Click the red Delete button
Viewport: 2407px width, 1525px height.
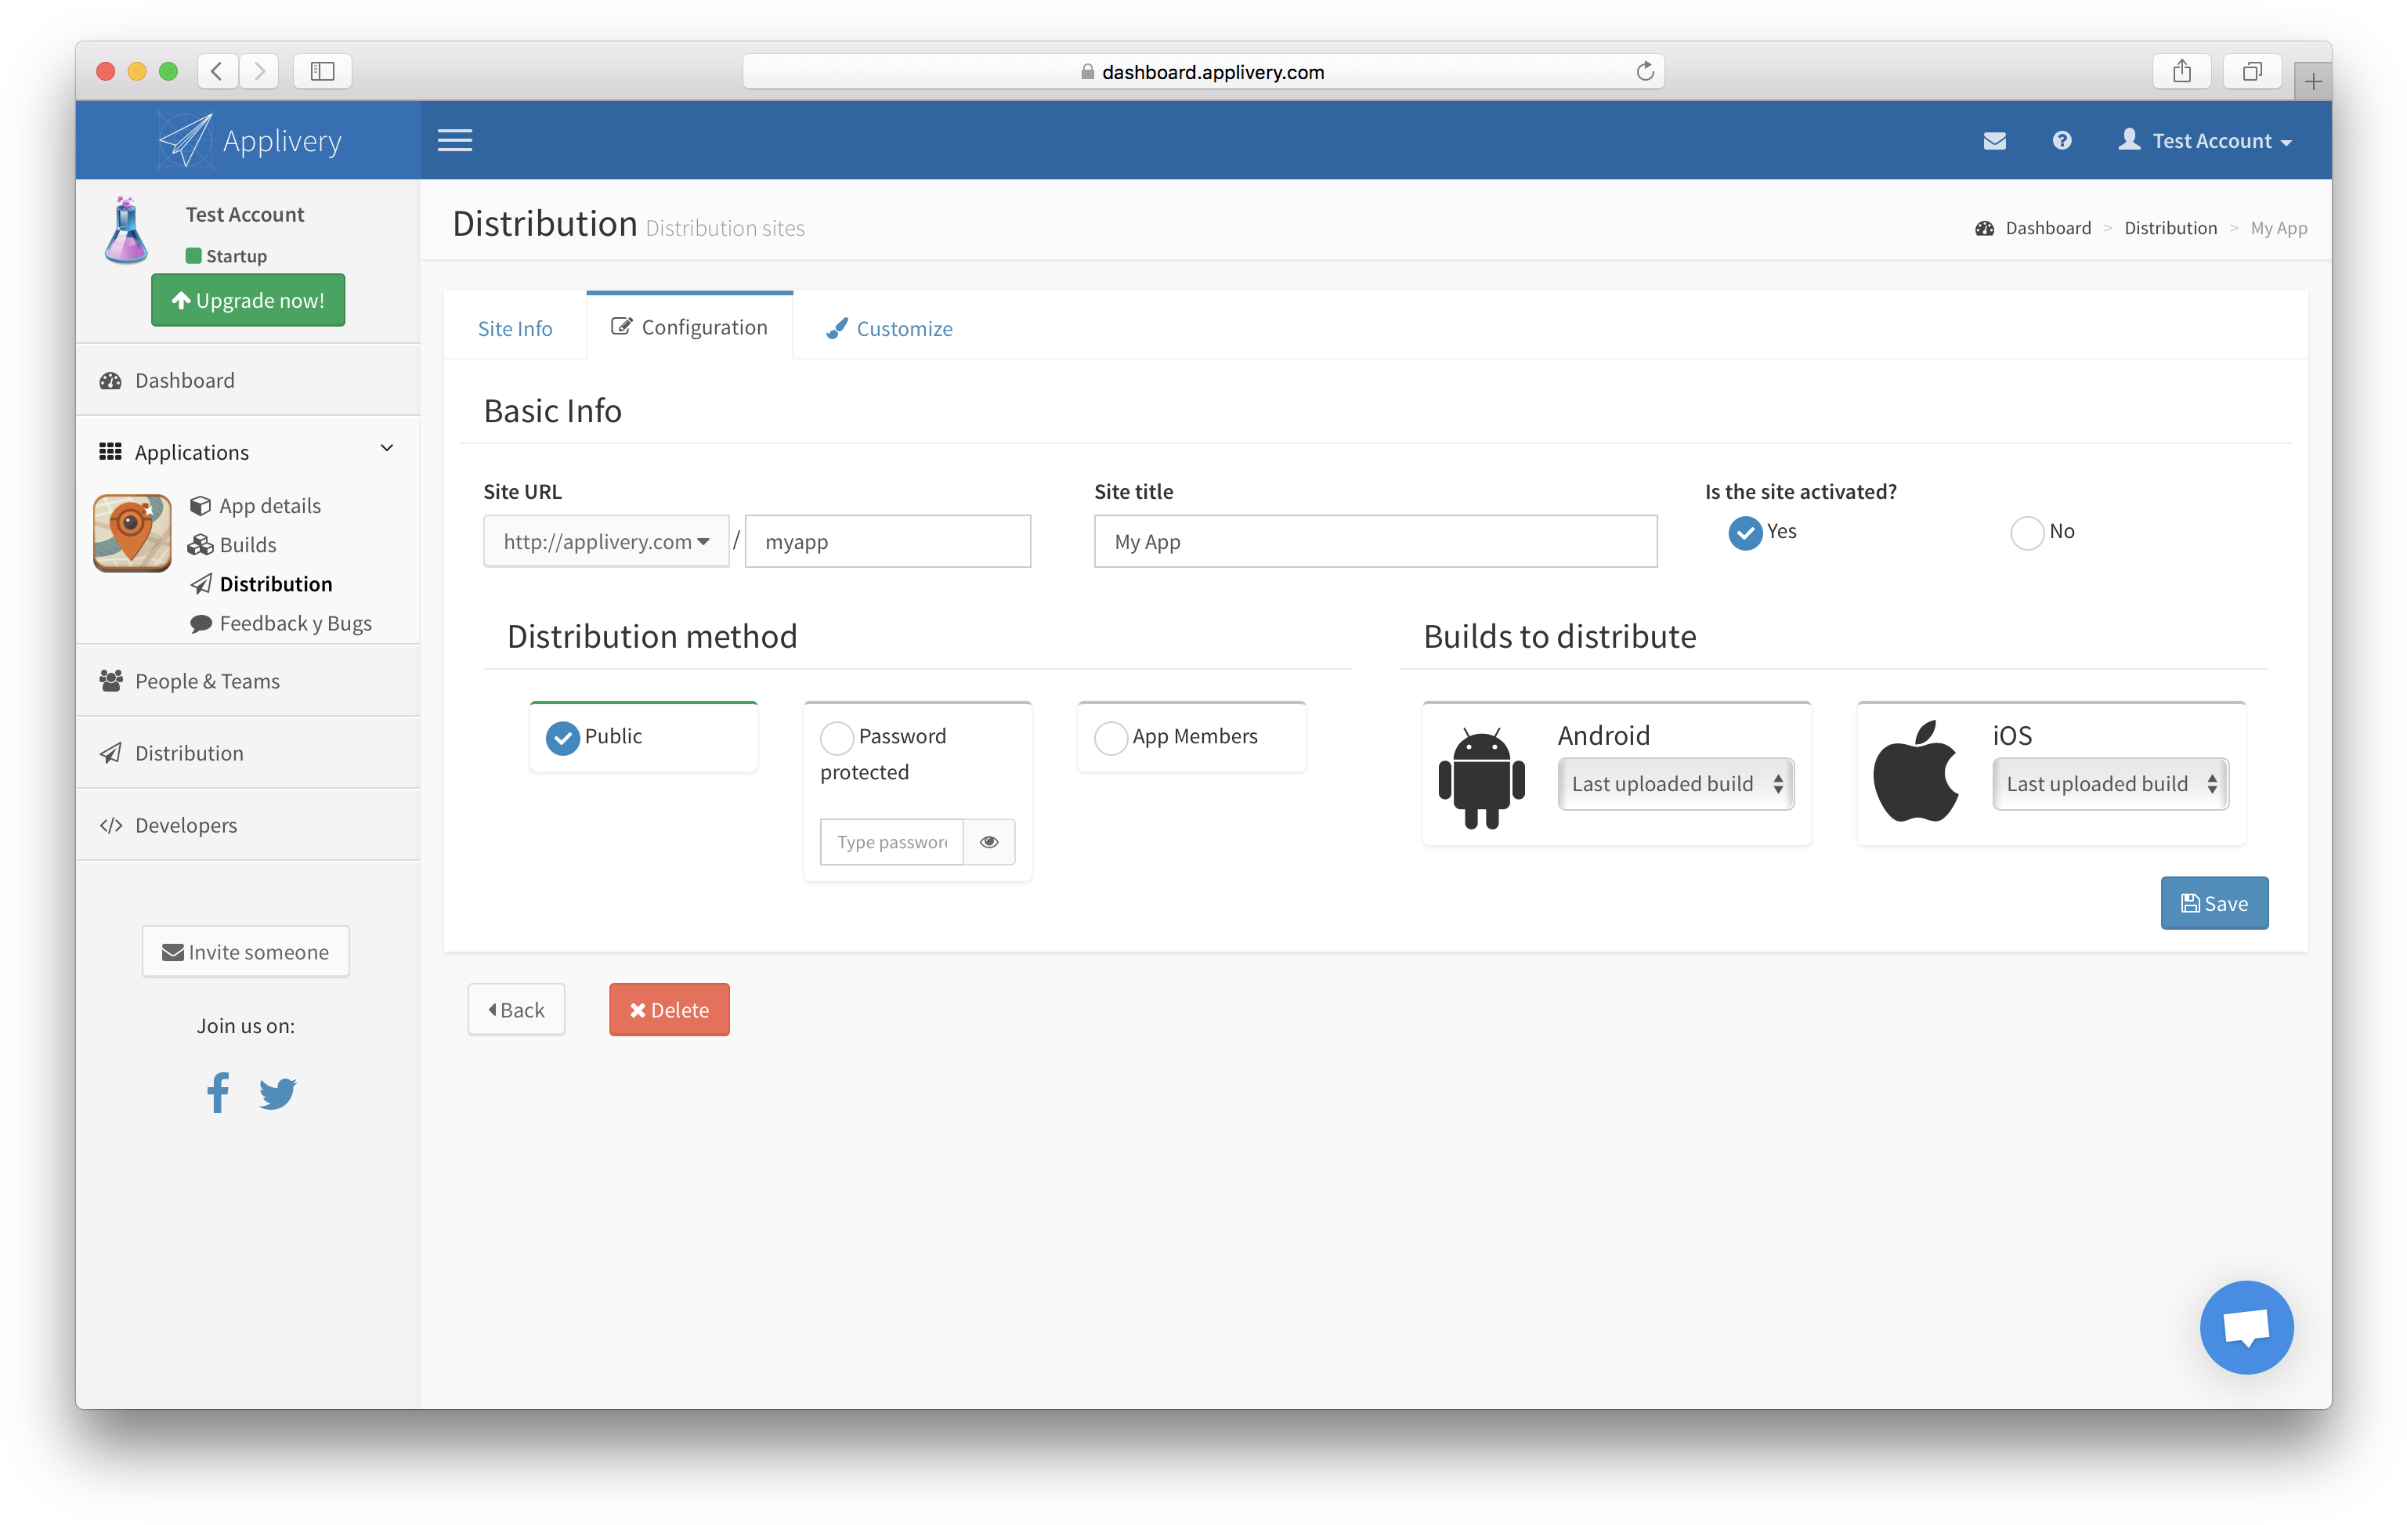click(669, 1010)
